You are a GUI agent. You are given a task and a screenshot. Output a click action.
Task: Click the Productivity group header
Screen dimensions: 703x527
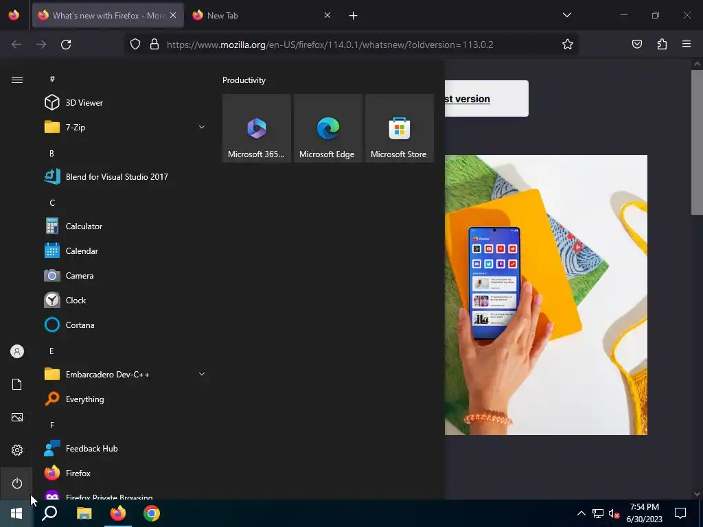(244, 80)
